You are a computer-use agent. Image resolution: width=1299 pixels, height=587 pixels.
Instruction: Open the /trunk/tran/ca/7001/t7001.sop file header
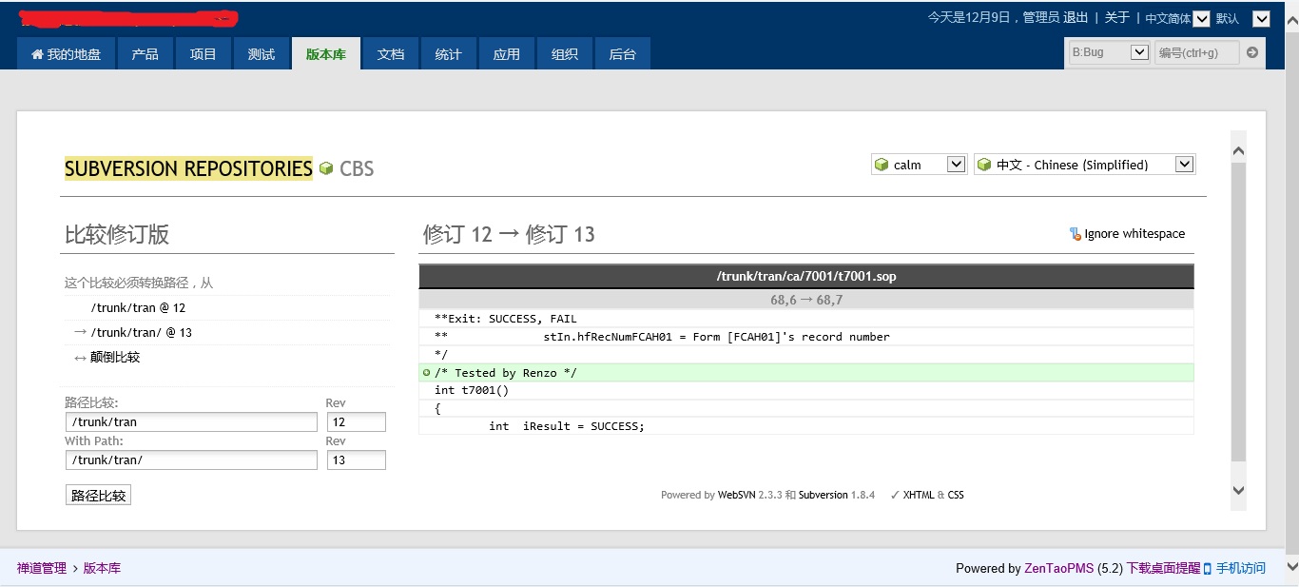[x=806, y=277]
